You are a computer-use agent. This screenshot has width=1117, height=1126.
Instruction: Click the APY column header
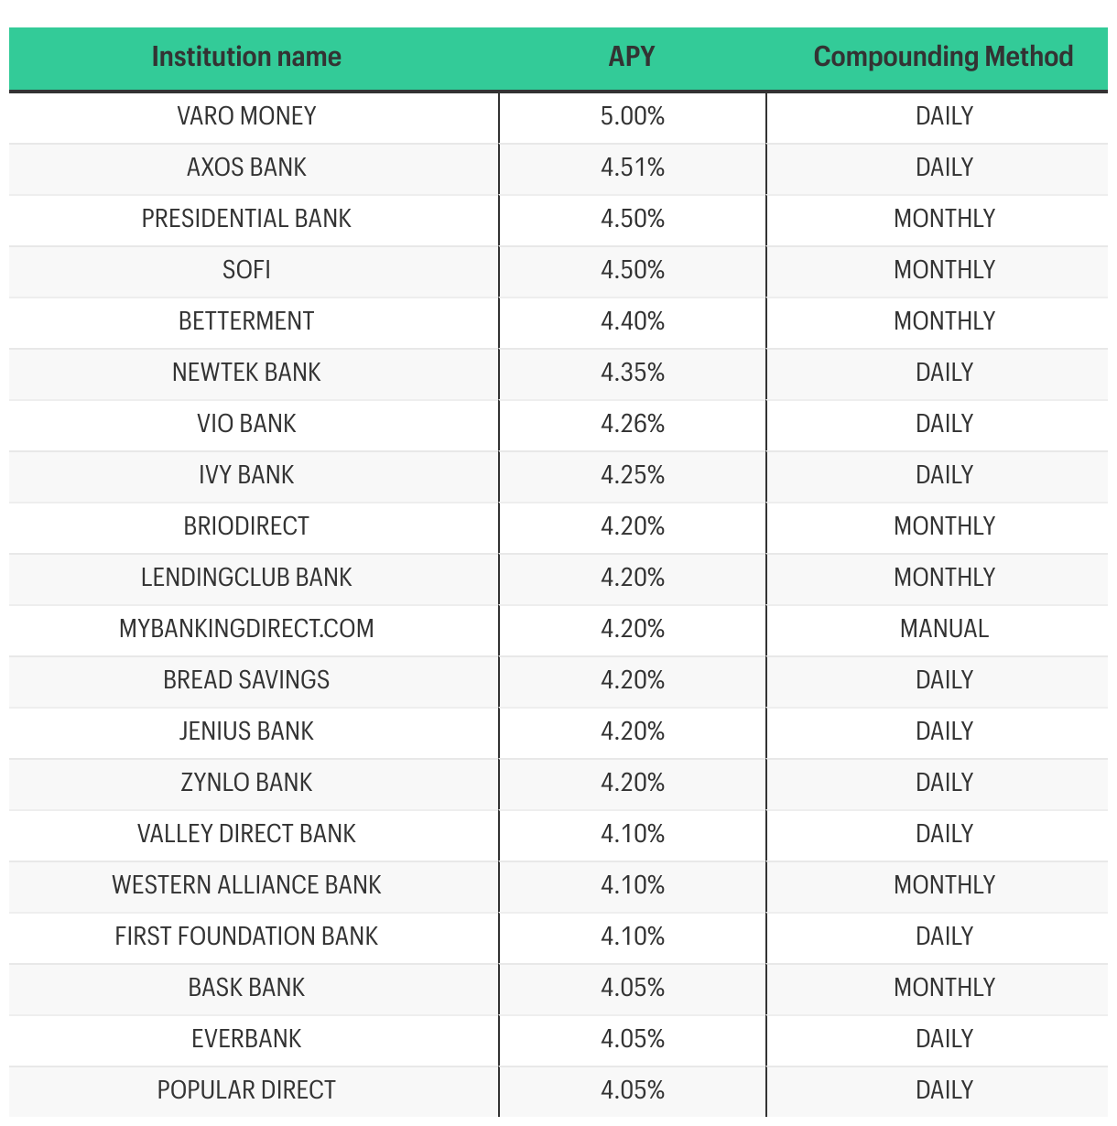pyautogui.click(x=632, y=57)
